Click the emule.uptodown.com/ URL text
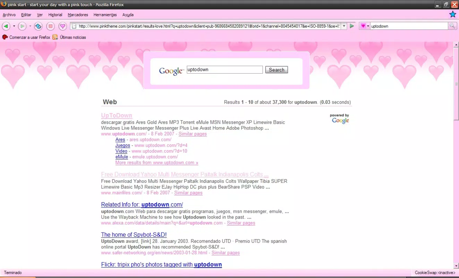 coord(155,157)
